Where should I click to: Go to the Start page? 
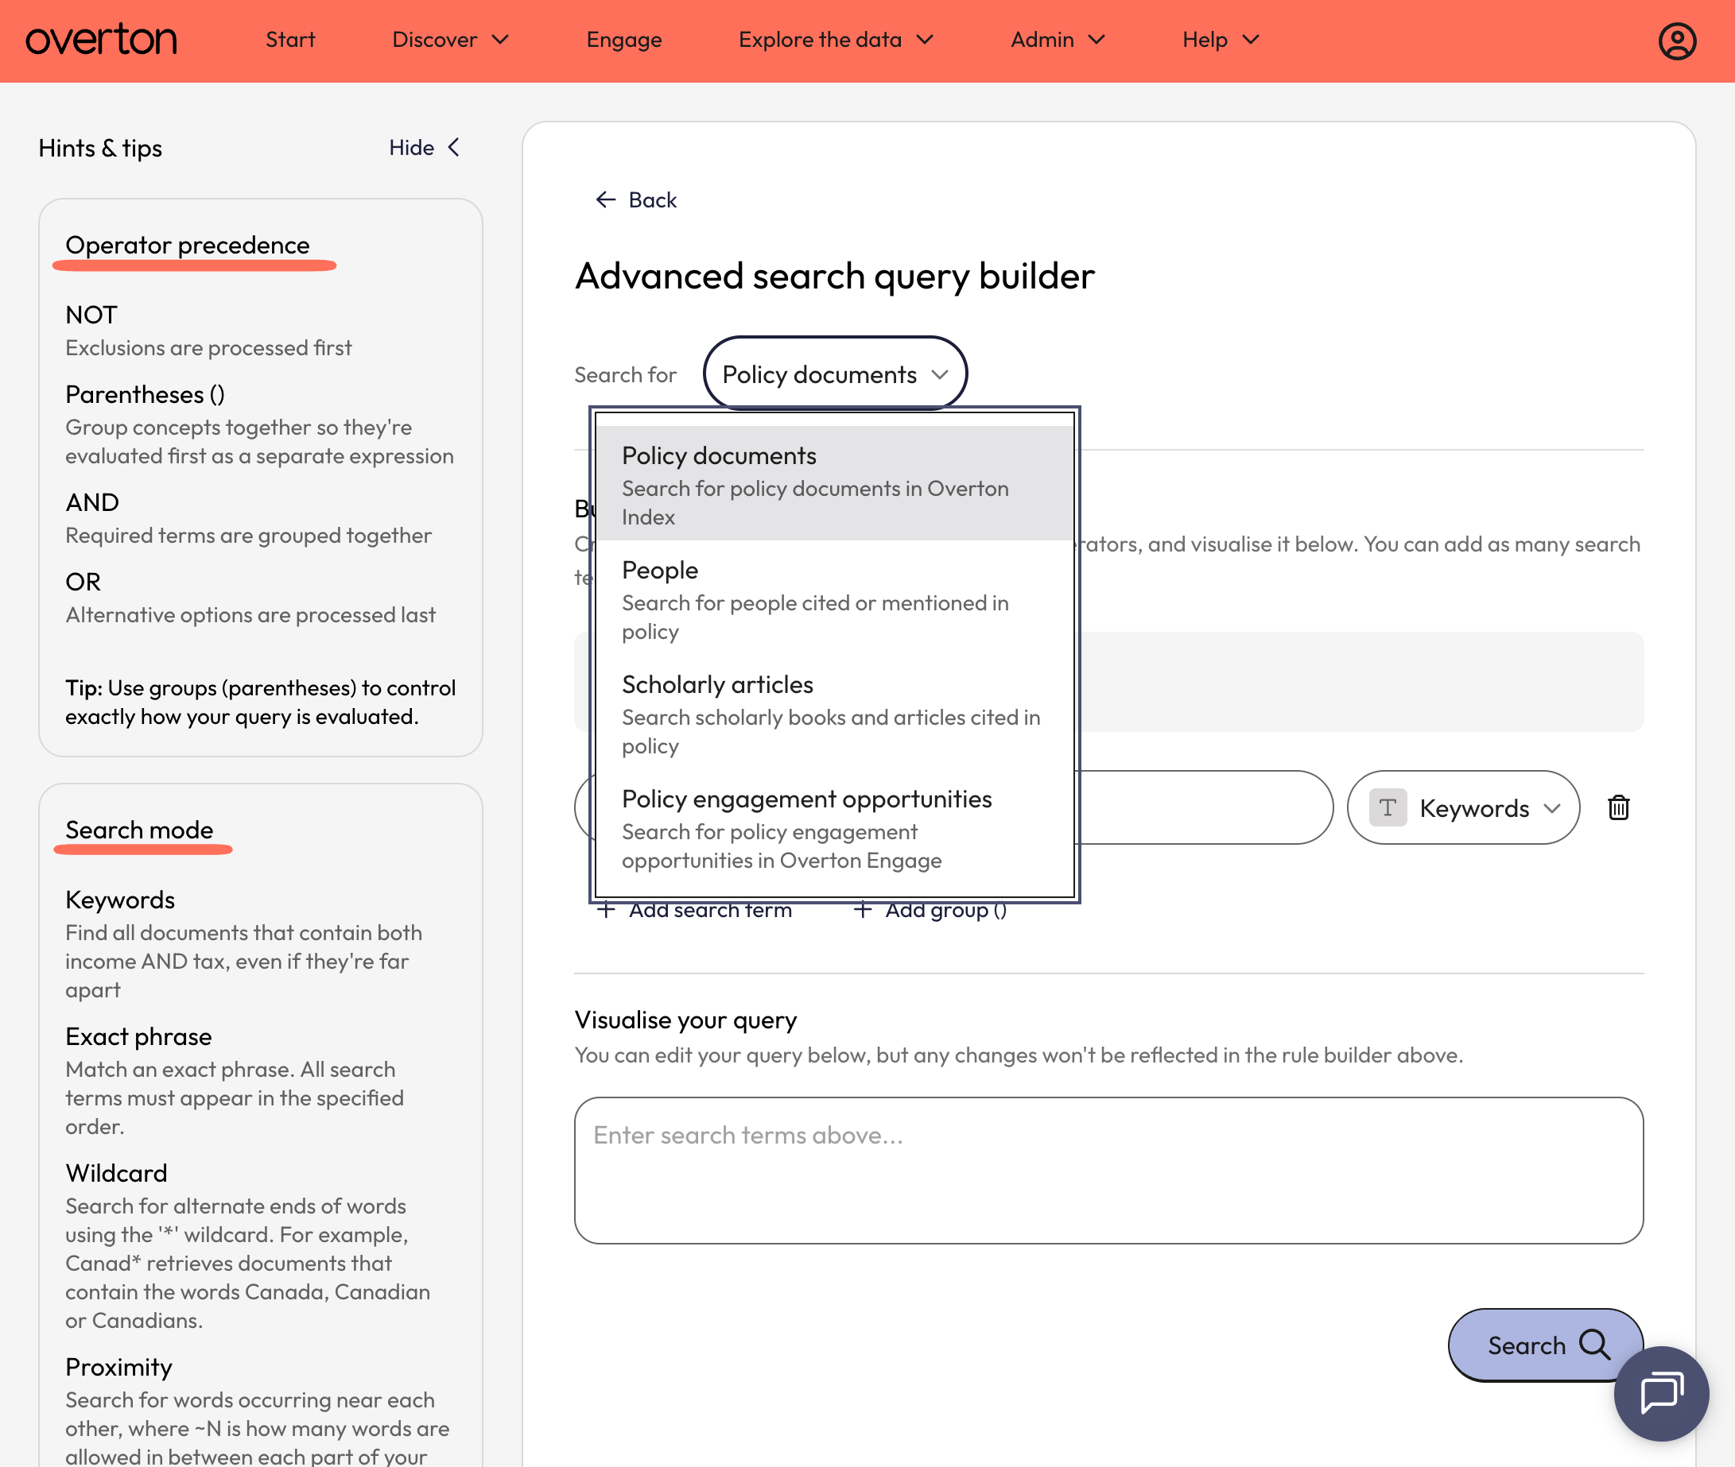[290, 40]
